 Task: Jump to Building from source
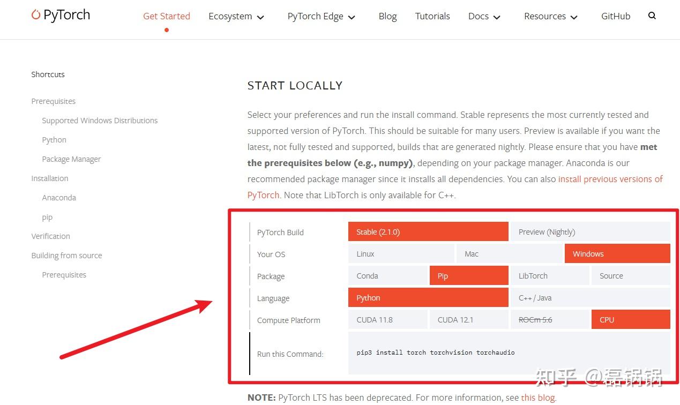coord(66,256)
